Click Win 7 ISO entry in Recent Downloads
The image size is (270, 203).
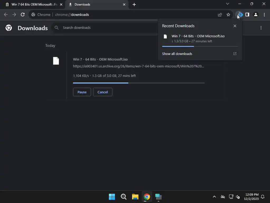click(200, 39)
